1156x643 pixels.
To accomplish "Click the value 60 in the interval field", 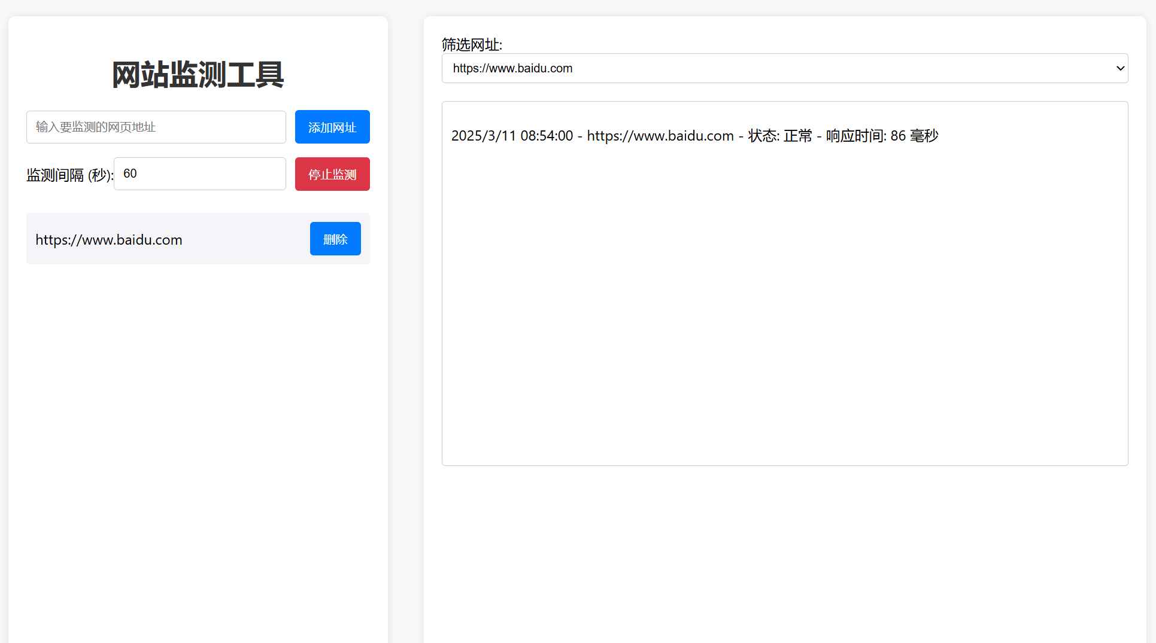I will click(130, 173).
